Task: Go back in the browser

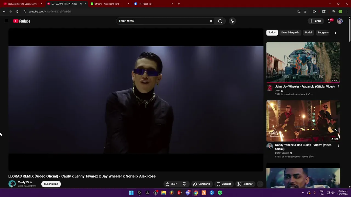Action: (4, 11)
